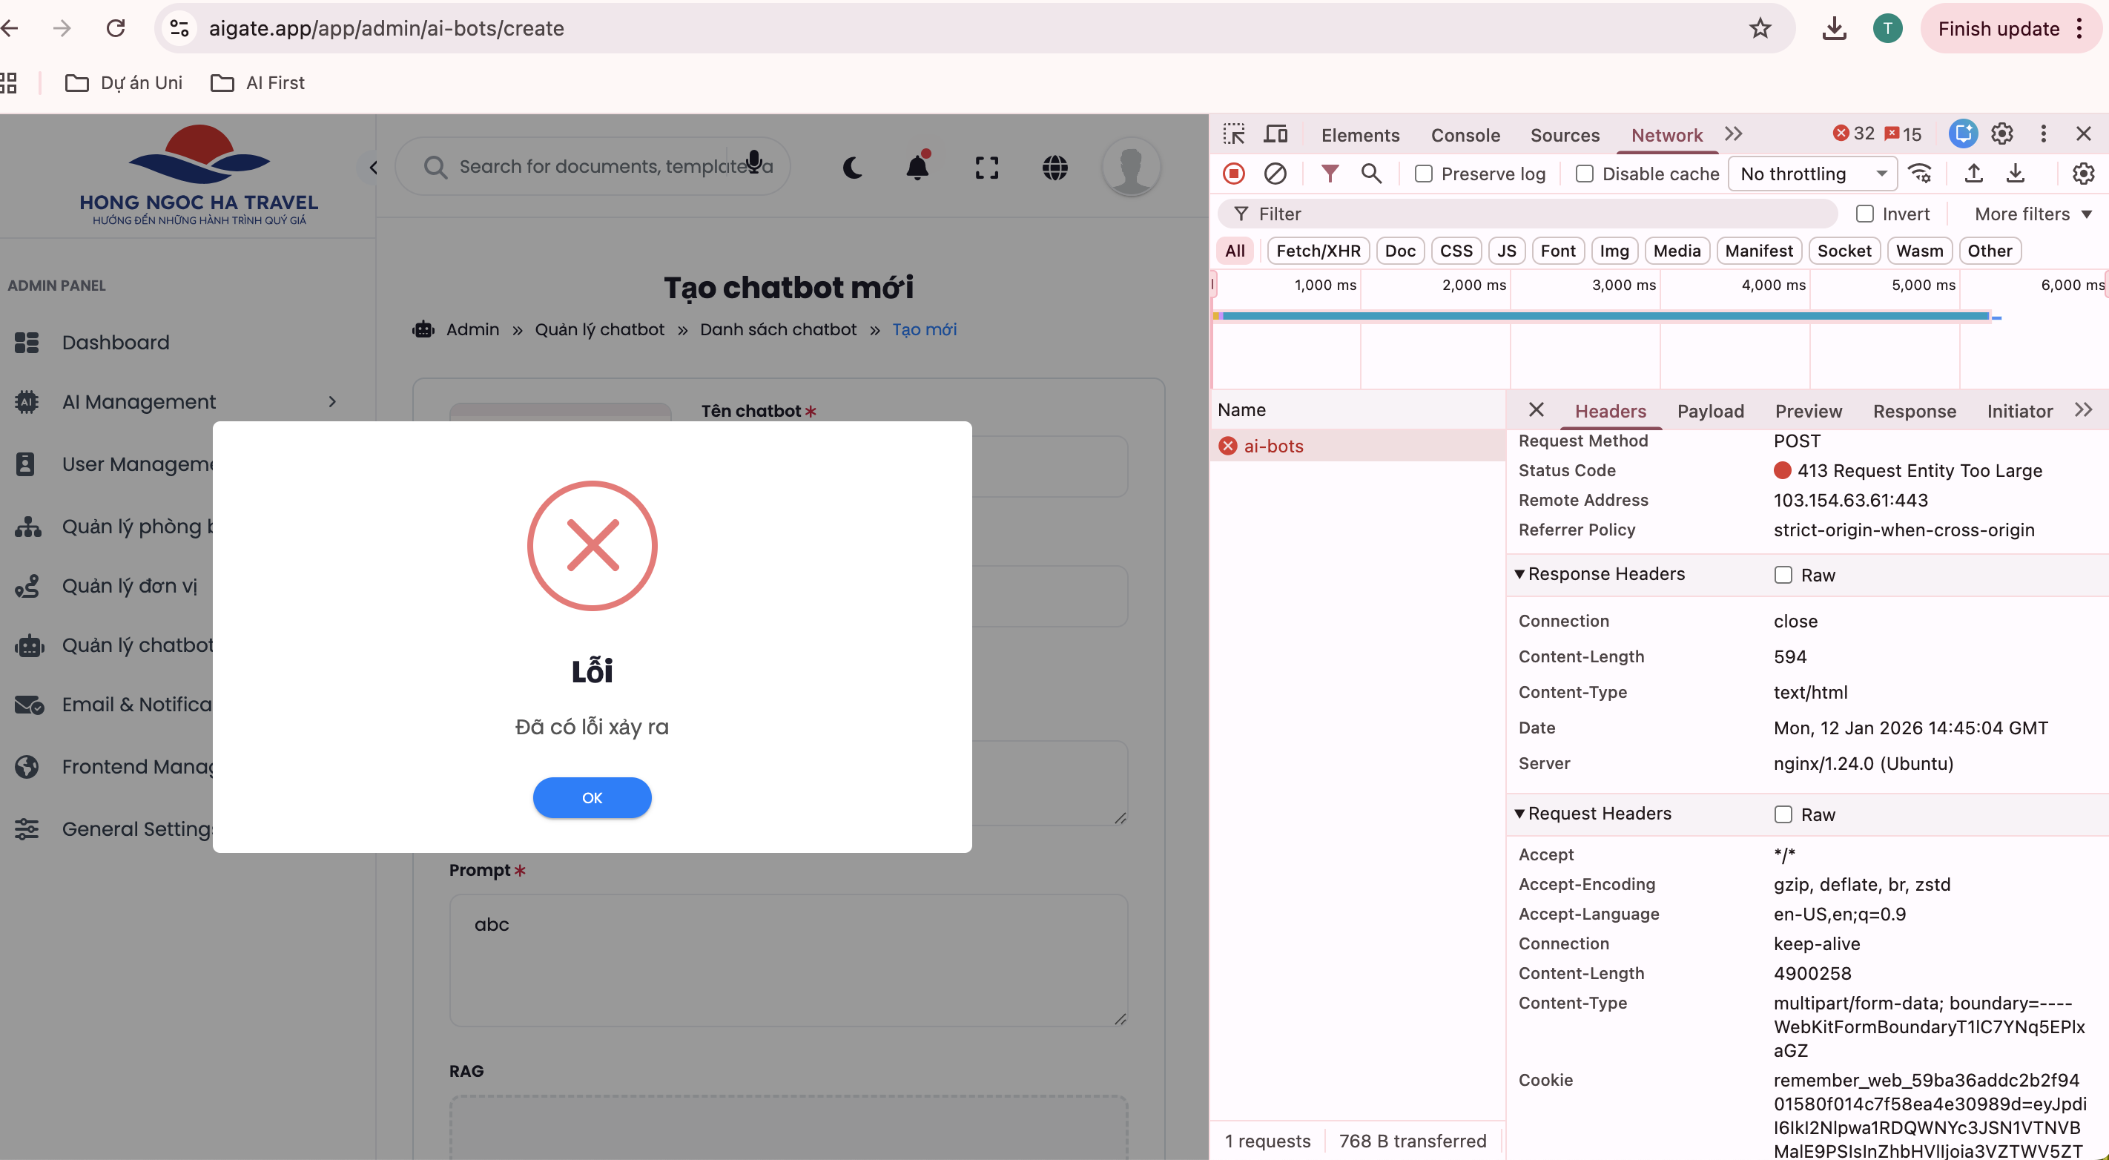This screenshot has height=1160, width=2109.
Task: Open the No throttling dropdown
Action: 1812,174
